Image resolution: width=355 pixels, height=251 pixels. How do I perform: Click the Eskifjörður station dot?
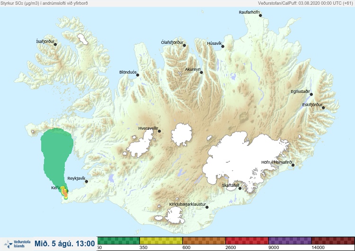pyautogui.click(x=323, y=108)
